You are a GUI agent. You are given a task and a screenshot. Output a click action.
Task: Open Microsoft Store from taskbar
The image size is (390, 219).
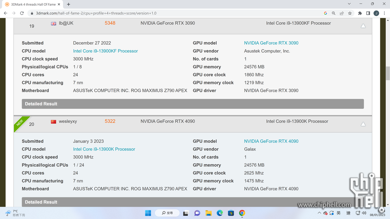231,213
